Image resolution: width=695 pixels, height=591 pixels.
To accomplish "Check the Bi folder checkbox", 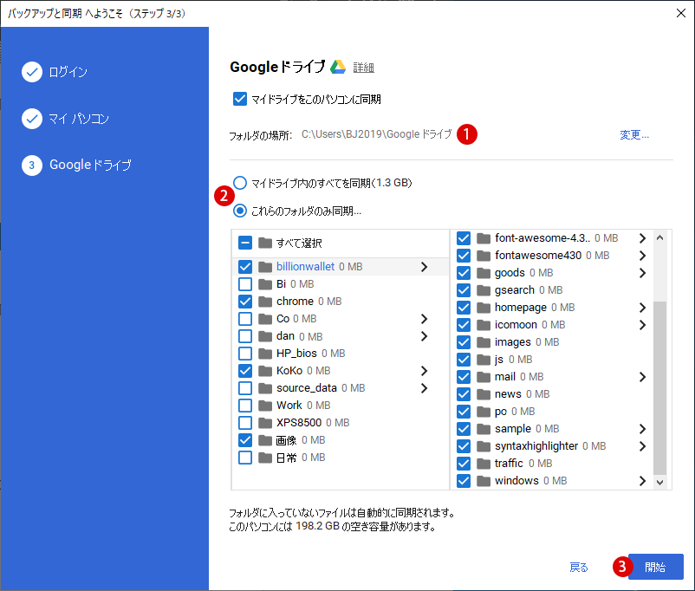I will tap(245, 284).
